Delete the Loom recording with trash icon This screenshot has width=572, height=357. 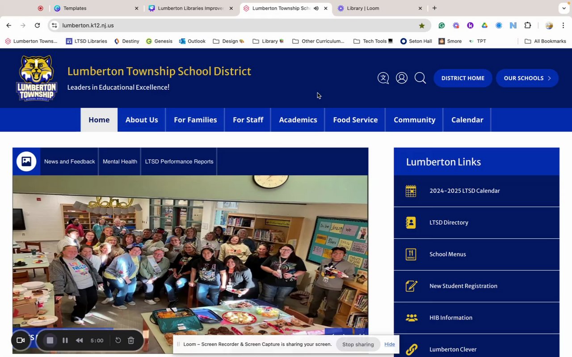pyautogui.click(x=131, y=340)
